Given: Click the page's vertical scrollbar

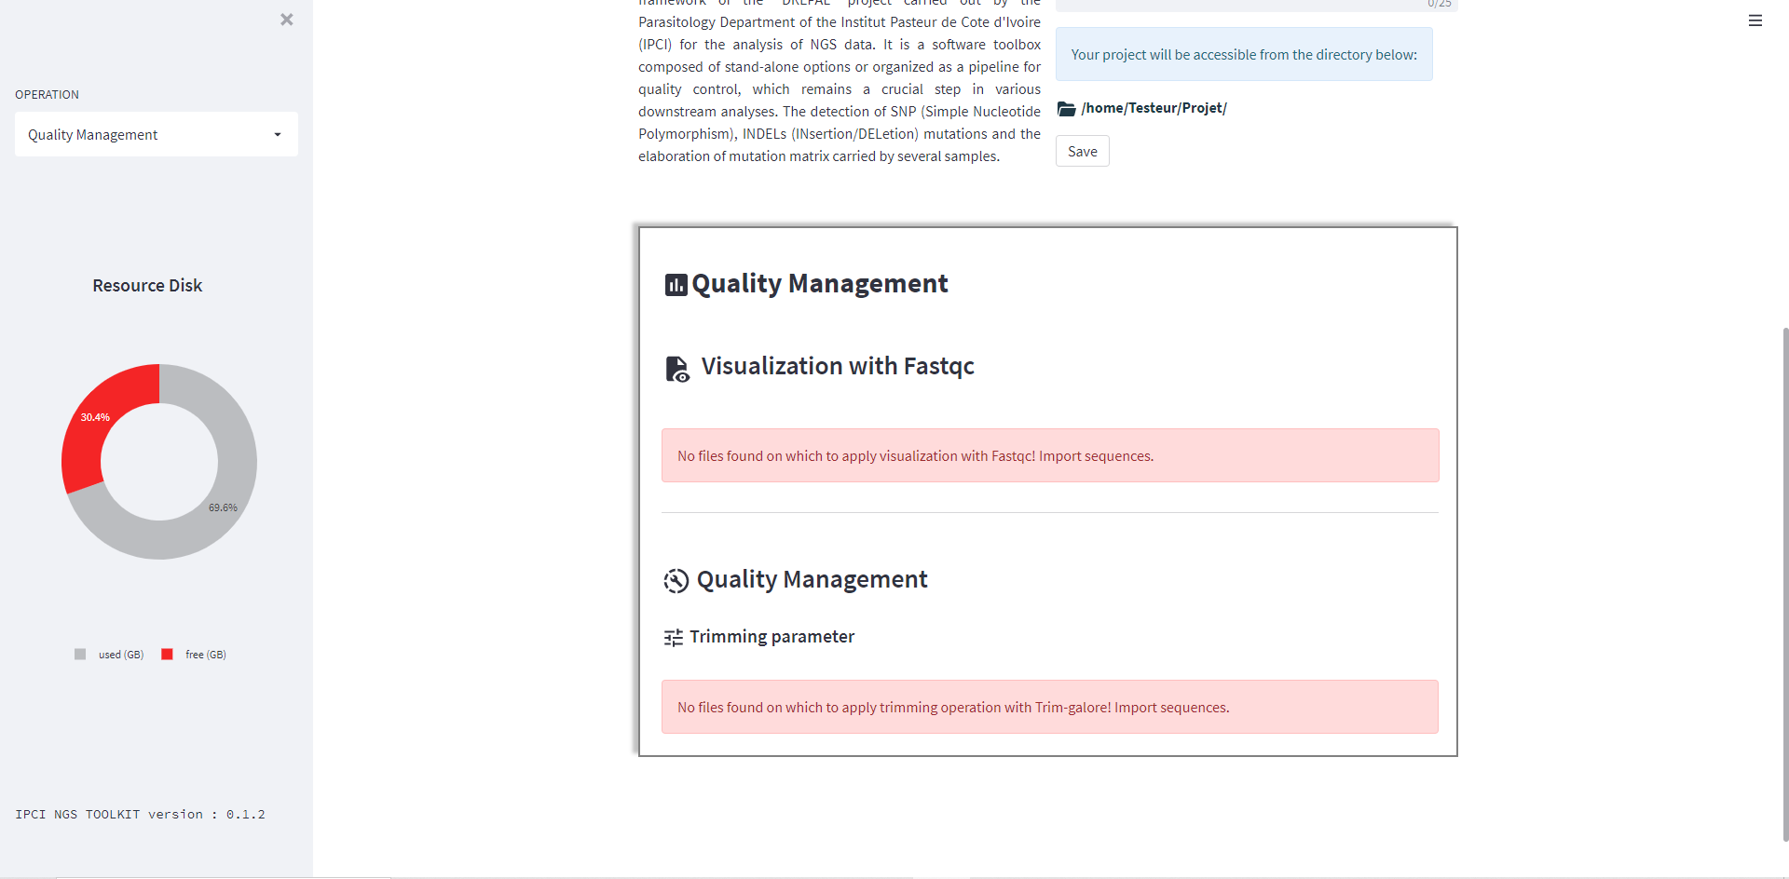Looking at the screenshot, I should tap(1784, 584).
